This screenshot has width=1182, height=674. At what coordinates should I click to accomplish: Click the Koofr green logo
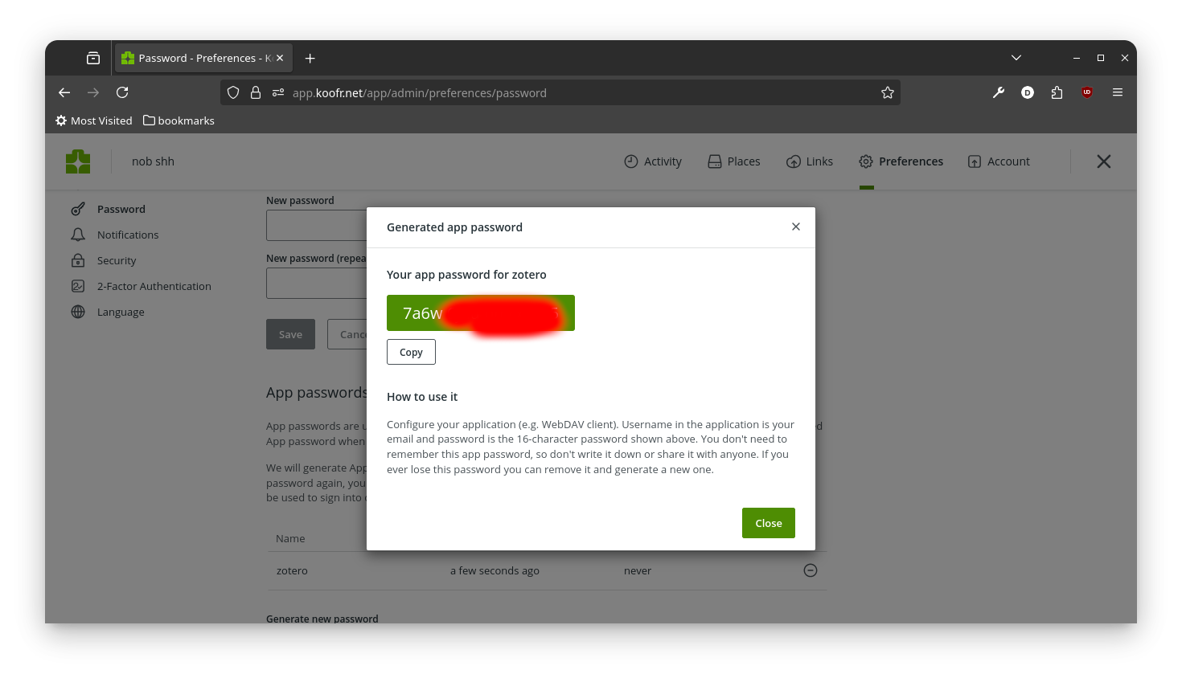pyautogui.click(x=78, y=161)
